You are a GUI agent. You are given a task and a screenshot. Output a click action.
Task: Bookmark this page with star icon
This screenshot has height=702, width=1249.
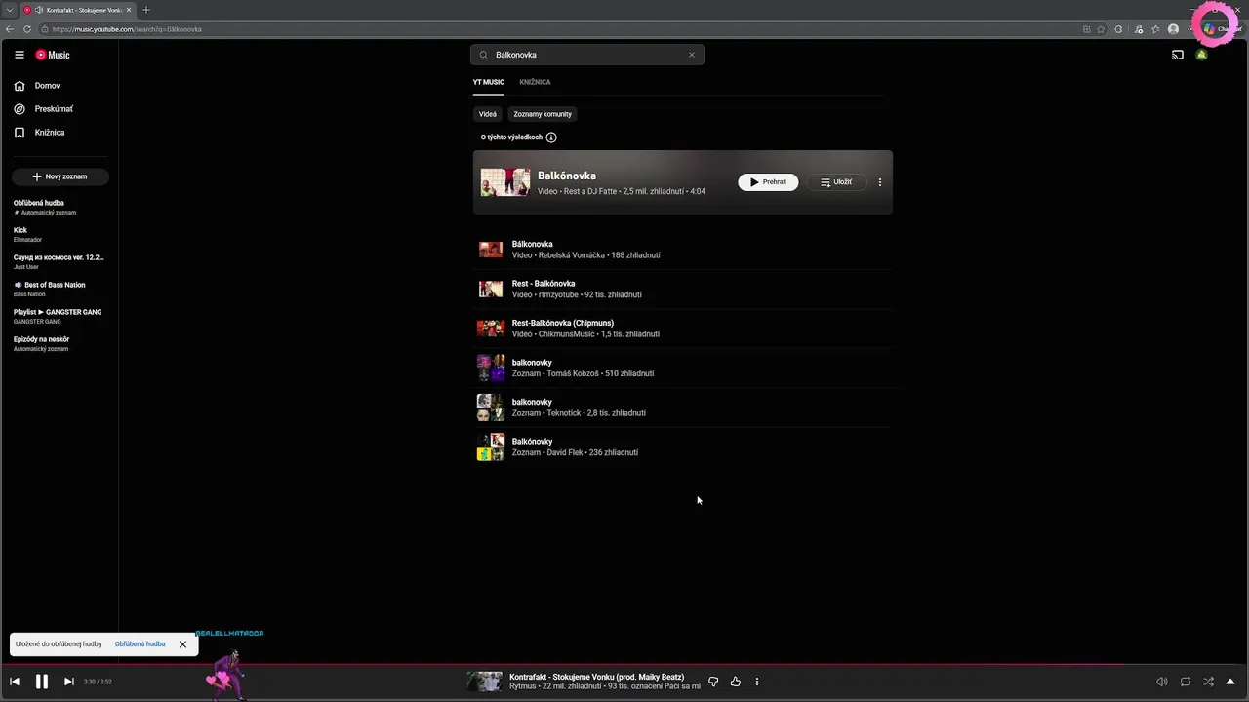[1102, 29]
